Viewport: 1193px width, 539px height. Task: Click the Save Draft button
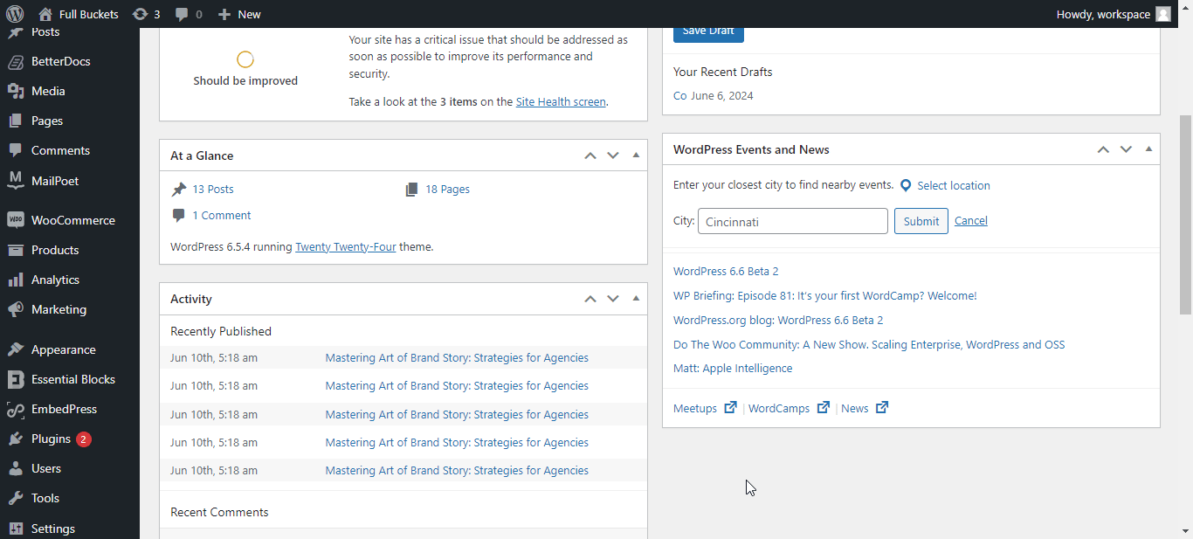click(708, 31)
